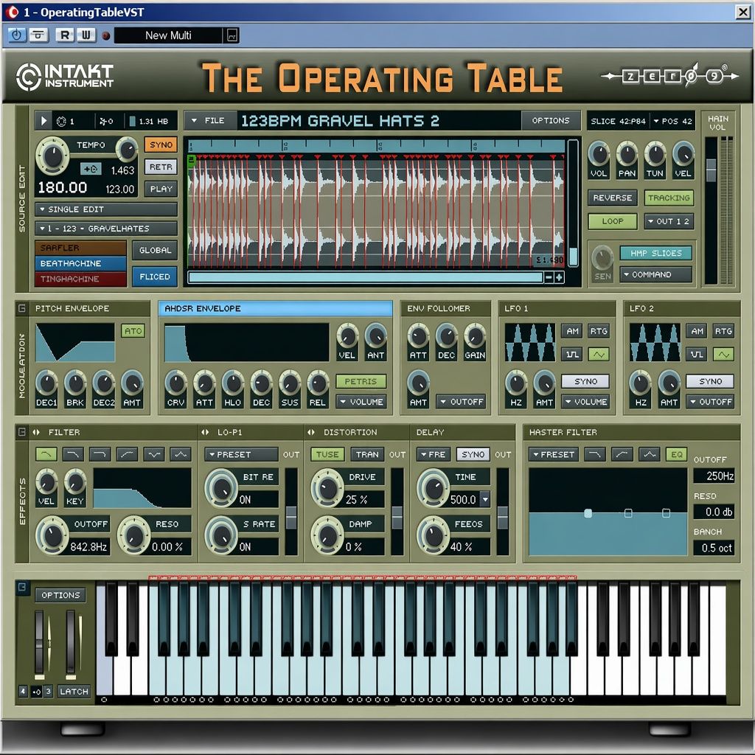This screenshot has width=755, height=755.
Task: Click the Master Filter high-pass shape icon
Action: (x=622, y=454)
